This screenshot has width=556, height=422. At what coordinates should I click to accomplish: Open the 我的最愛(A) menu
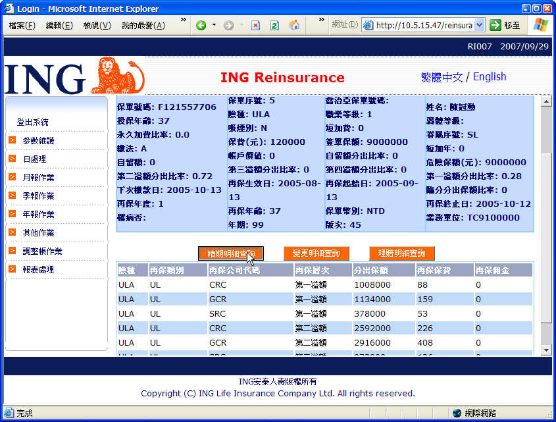click(143, 26)
